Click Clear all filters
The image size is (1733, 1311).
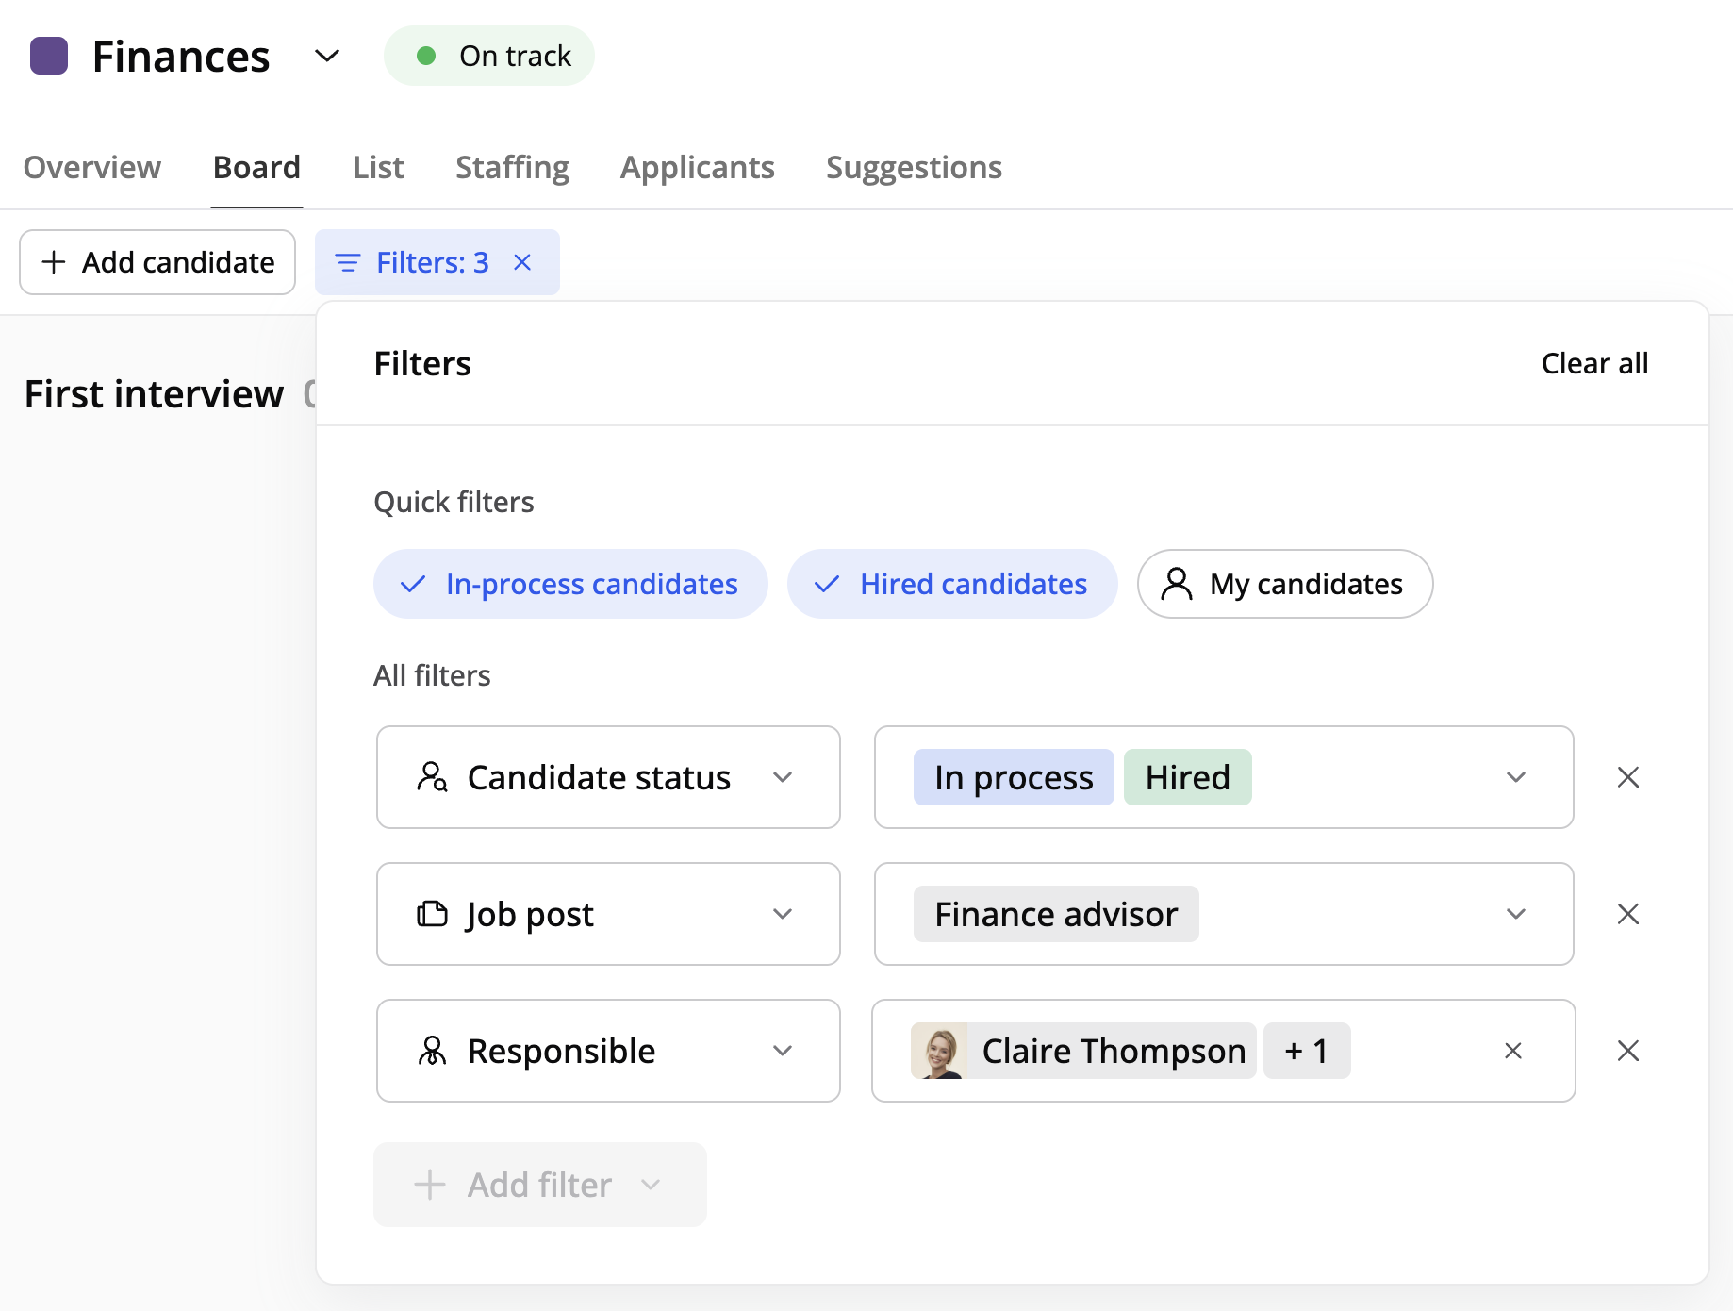pyautogui.click(x=1594, y=363)
